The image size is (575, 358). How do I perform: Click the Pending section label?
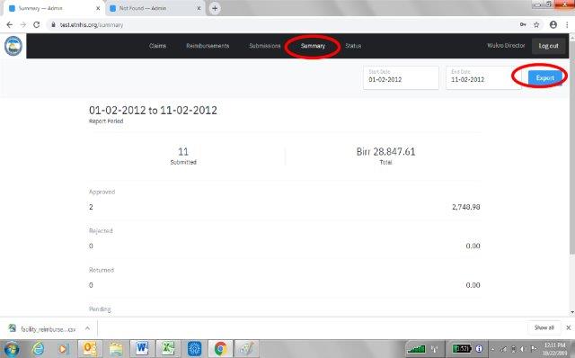(x=100, y=309)
